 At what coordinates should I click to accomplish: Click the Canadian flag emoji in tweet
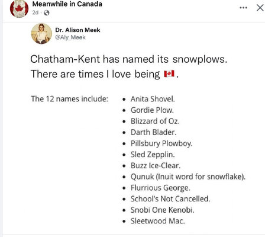pyautogui.click(x=169, y=73)
